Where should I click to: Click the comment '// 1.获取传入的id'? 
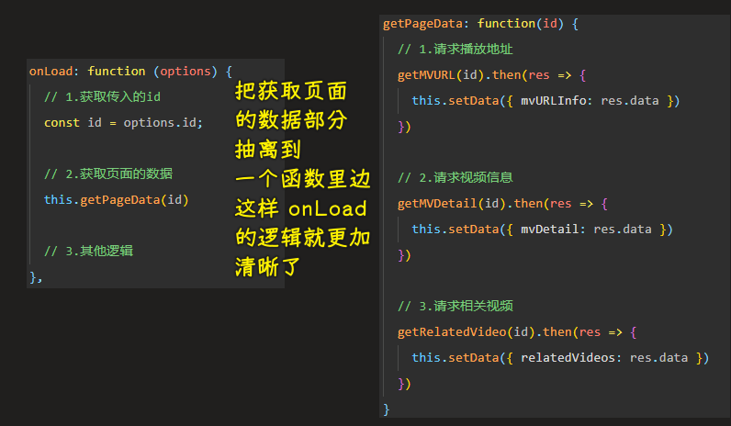click(x=102, y=97)
